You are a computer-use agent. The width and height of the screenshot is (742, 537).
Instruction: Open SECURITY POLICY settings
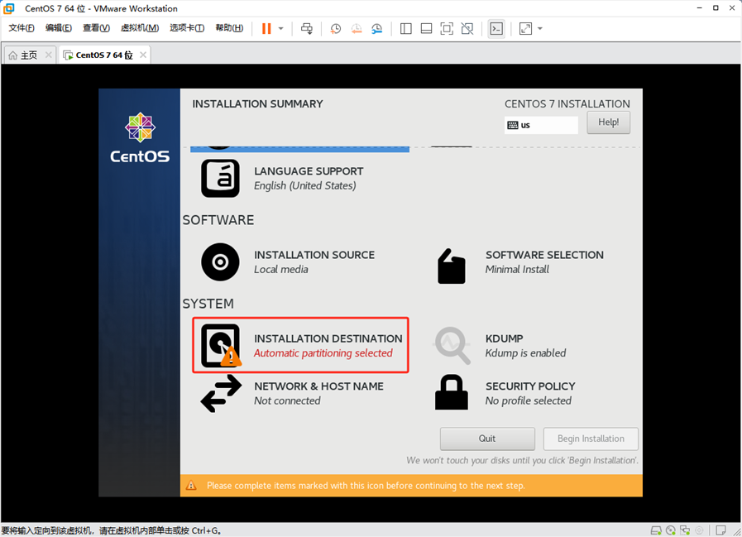click(x=505, y=393)
